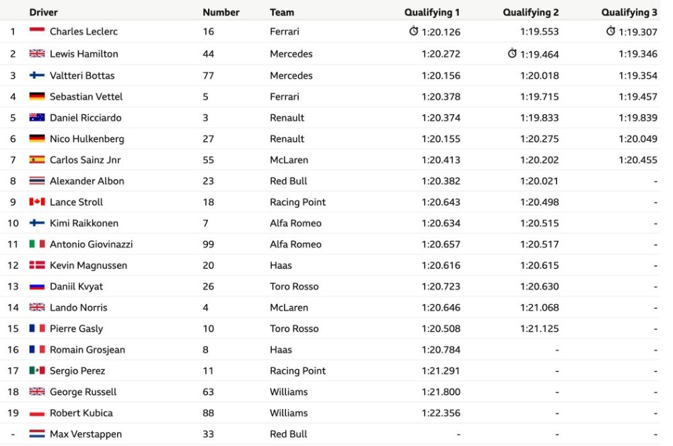Click the Canadian flag next to Lance Stroll
The height and width of the screenshot is (446, 673).
[x=37, y=202]
